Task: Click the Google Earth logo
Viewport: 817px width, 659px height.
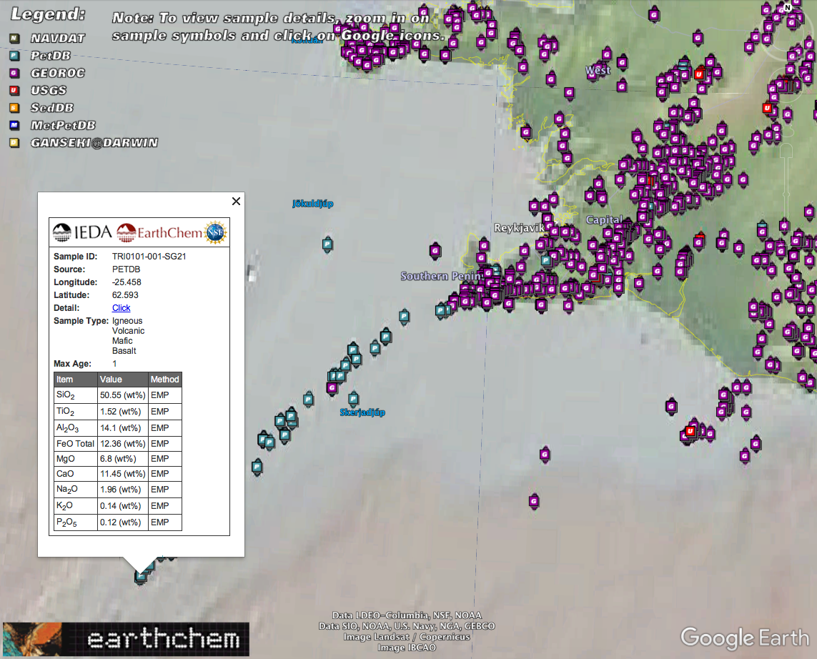Action: [746, 636]
